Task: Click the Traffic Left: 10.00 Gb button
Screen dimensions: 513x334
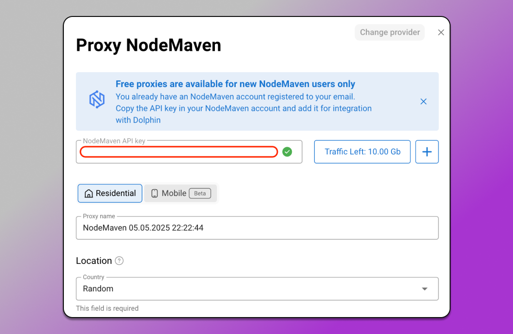Action: [362, 152]
